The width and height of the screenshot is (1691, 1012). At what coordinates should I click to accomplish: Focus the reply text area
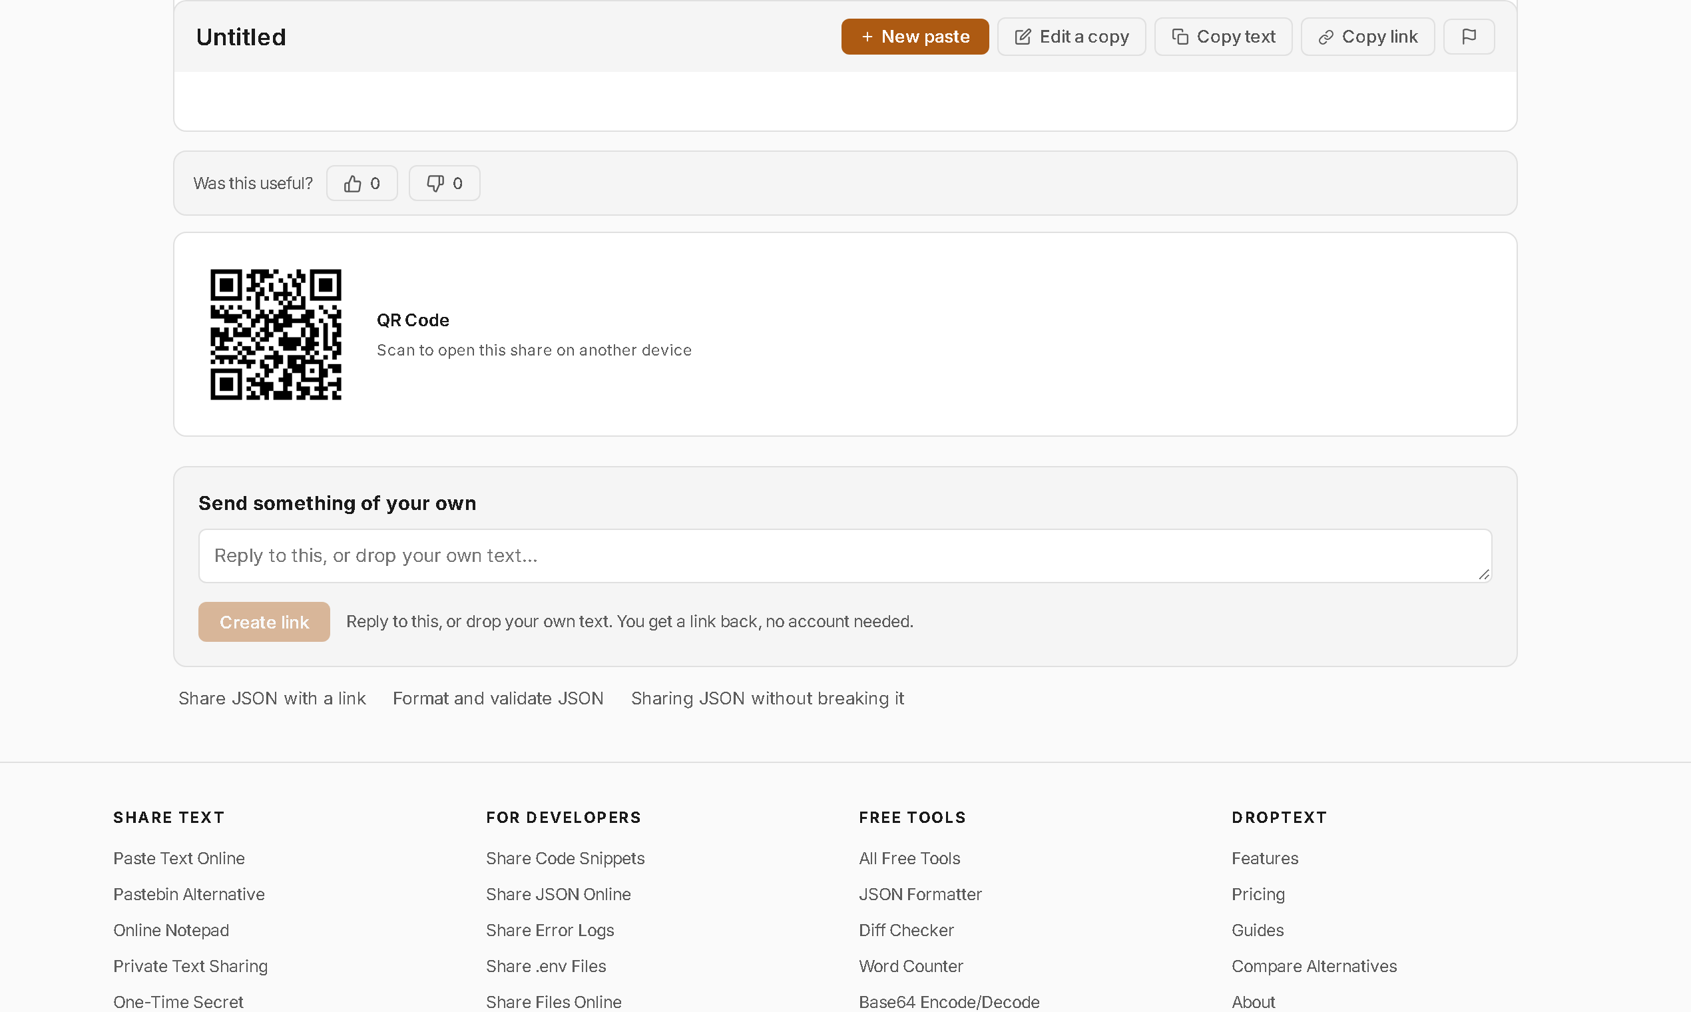[845, 556]
